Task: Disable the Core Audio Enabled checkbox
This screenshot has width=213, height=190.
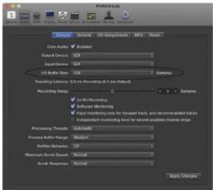Action: [x=73, y=47]
